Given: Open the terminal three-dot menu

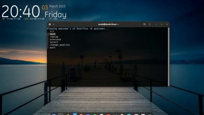Looking at the screenshot, I should [x=150, y=24].
